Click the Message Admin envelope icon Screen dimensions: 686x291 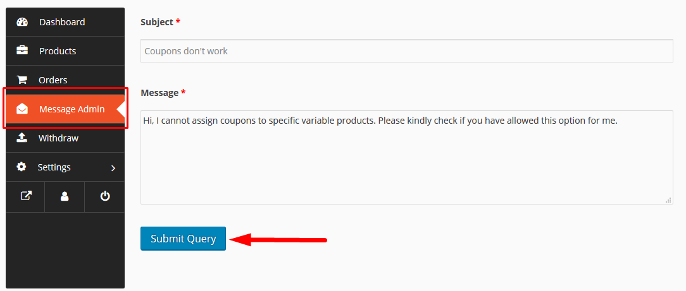pyautogui.click(x=22, y=109)
